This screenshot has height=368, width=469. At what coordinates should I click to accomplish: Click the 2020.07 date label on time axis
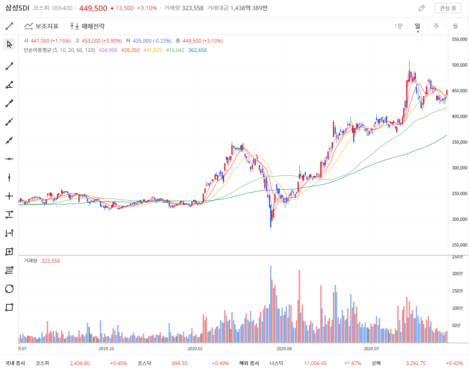click(x=371, y=349)
